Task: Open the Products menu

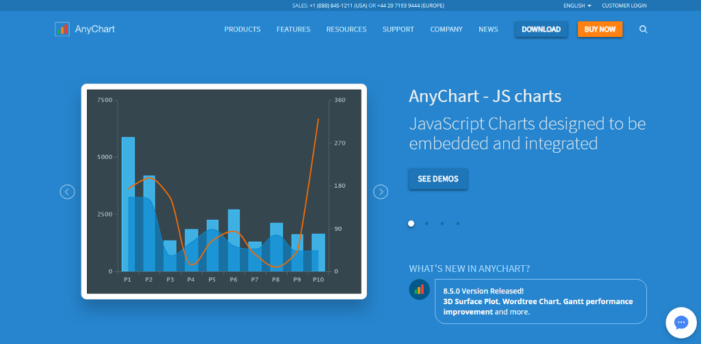Action: click(242, 29)
